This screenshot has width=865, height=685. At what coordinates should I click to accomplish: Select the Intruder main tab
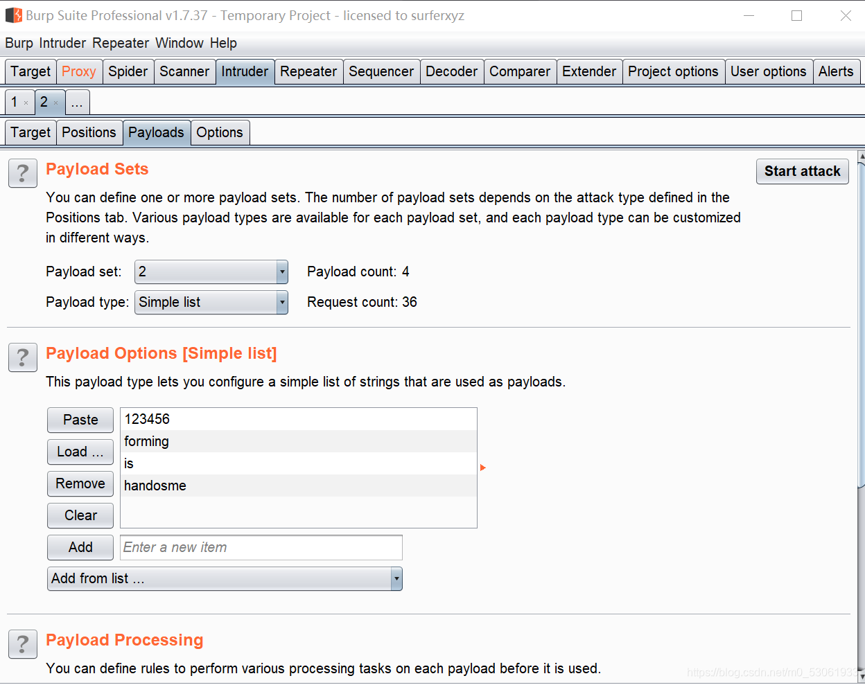[245, 71]
